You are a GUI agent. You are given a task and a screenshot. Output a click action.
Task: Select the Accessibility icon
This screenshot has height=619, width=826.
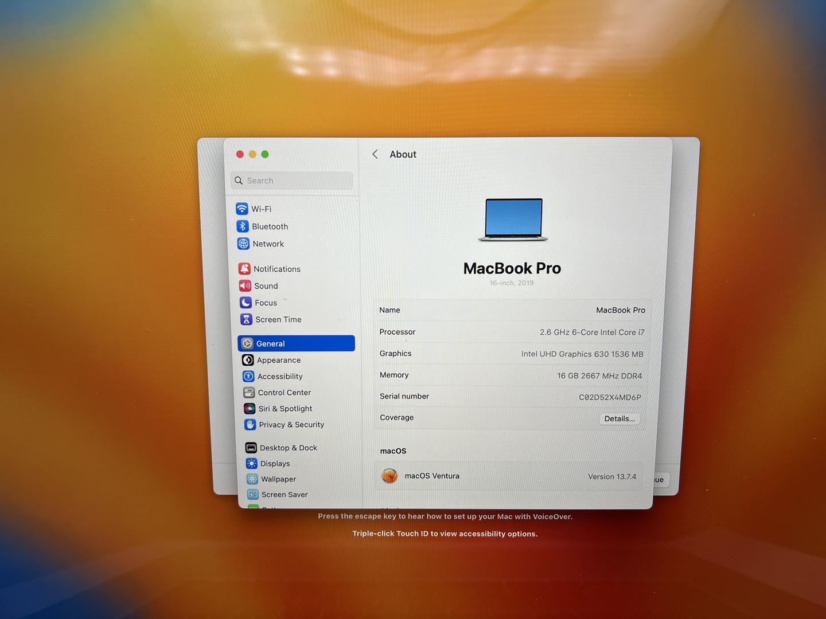click(x=248, y=376)
